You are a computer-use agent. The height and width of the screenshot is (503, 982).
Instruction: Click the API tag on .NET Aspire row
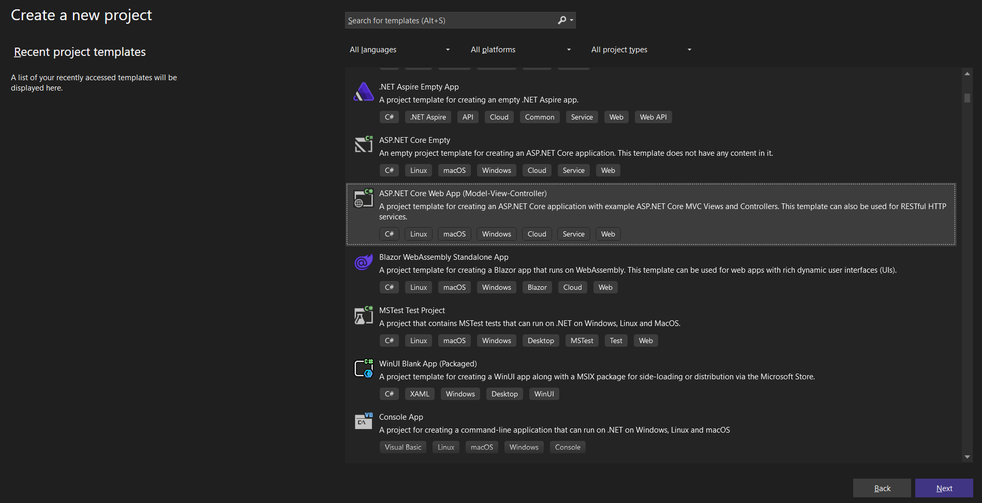(468, 117)
